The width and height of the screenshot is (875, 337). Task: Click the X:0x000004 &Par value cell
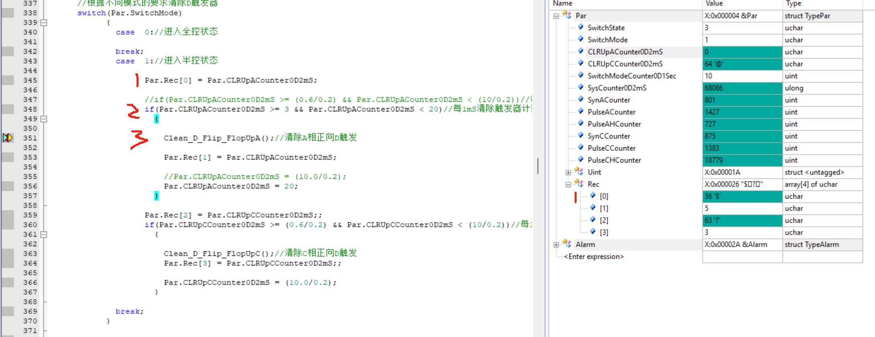[742, 16]
